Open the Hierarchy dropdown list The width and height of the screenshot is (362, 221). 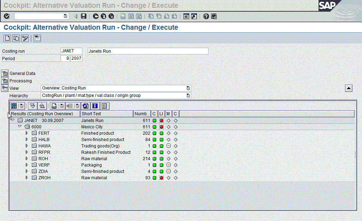click(188, 95)
